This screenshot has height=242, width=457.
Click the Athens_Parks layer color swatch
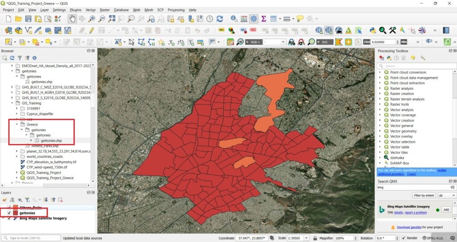coord(16,207)
